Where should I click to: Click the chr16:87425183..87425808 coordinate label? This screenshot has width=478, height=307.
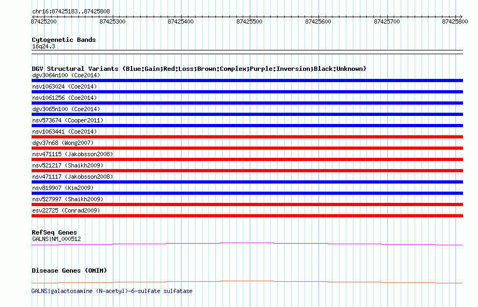tap(71, 12)
